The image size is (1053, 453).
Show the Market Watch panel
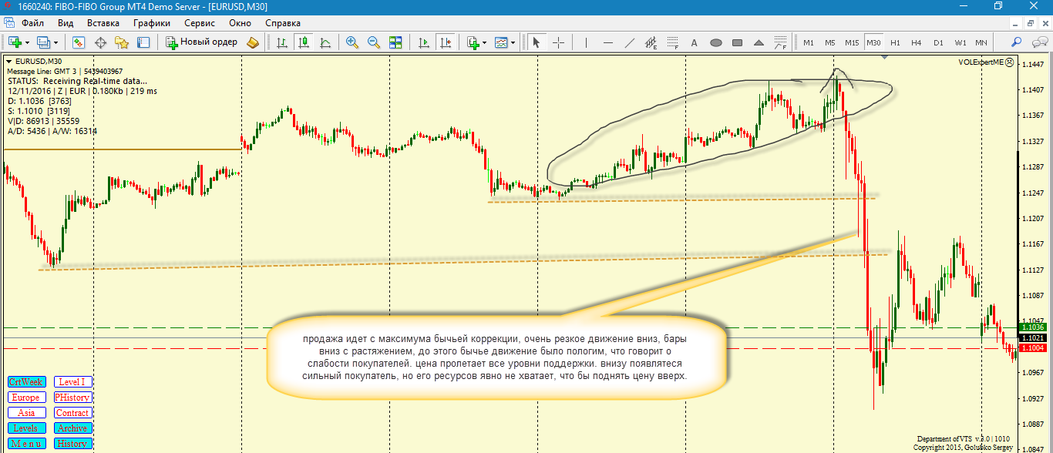(79, 42)
